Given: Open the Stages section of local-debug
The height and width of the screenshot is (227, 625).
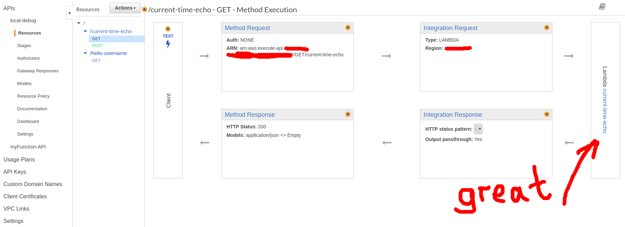Looking at the screenshot, I should pos(24,45).
